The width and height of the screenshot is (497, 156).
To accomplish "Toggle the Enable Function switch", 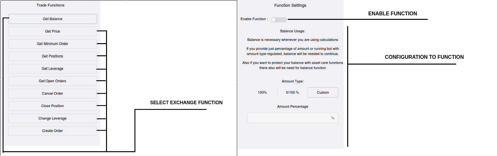I will pos(279,20).
